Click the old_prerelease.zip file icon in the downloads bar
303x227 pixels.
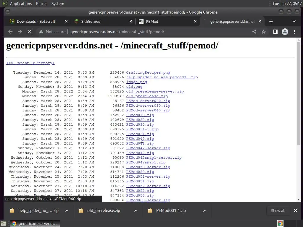81,210
